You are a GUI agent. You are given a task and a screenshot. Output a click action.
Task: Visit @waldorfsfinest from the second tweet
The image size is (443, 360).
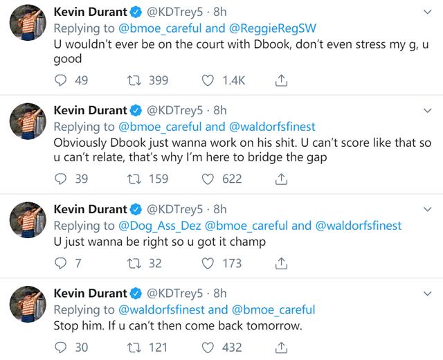click(272, 127)
